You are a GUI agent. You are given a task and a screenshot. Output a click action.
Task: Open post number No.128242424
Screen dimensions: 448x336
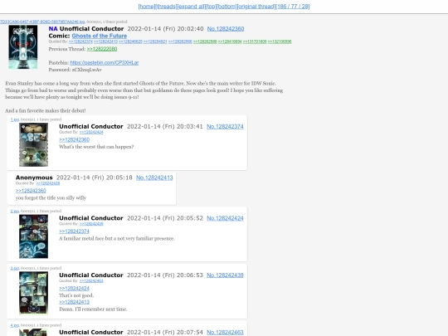[225, 218]
